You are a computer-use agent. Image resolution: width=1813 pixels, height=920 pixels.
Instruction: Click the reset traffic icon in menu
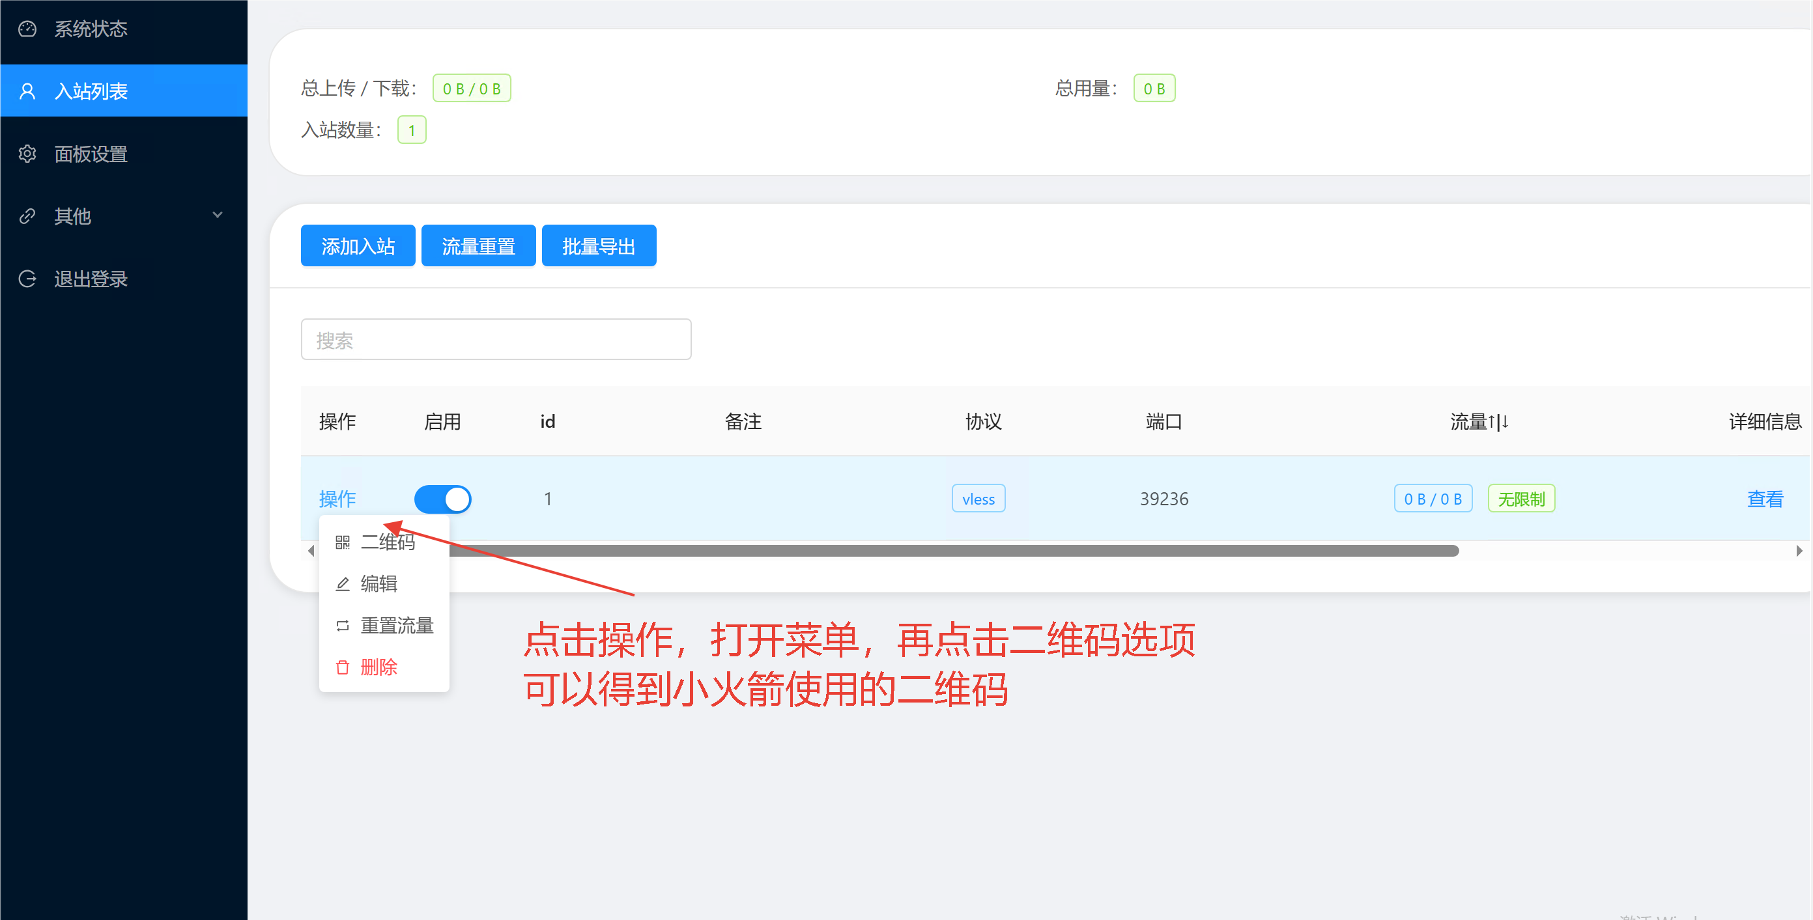point(342,625)
